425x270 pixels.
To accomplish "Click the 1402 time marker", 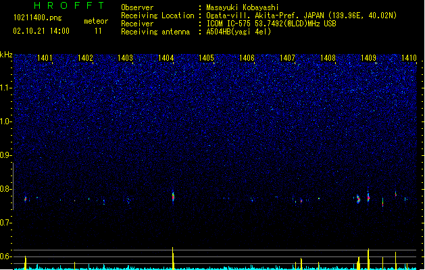I will coord(85,58).
